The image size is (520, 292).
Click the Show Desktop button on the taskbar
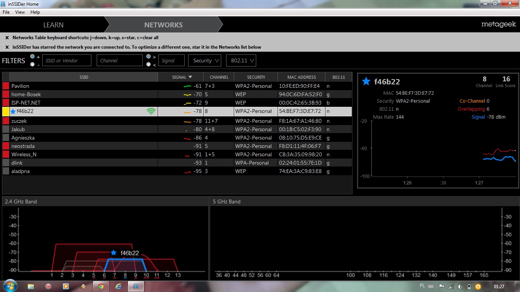[517, 286]
